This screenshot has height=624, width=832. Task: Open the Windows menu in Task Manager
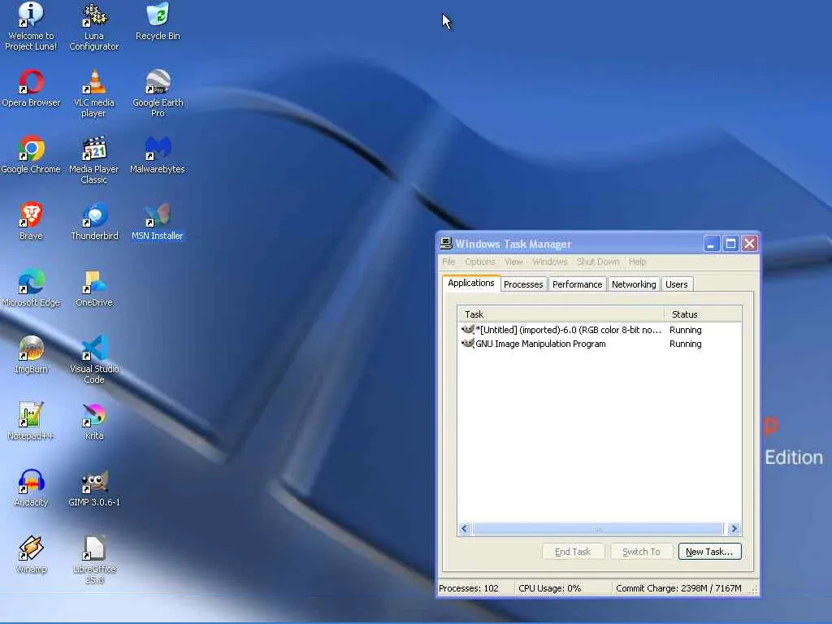550,262
